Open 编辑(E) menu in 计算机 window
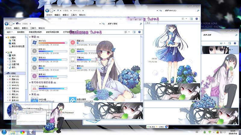Image resolution: width=241 pixels, height=135 pixels. click(17, 28)
